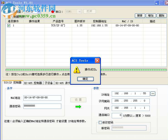The height and width of the screenshot is (140, 168).
Task: Sort by the 产品型号 column header
Action: point(58,21)
